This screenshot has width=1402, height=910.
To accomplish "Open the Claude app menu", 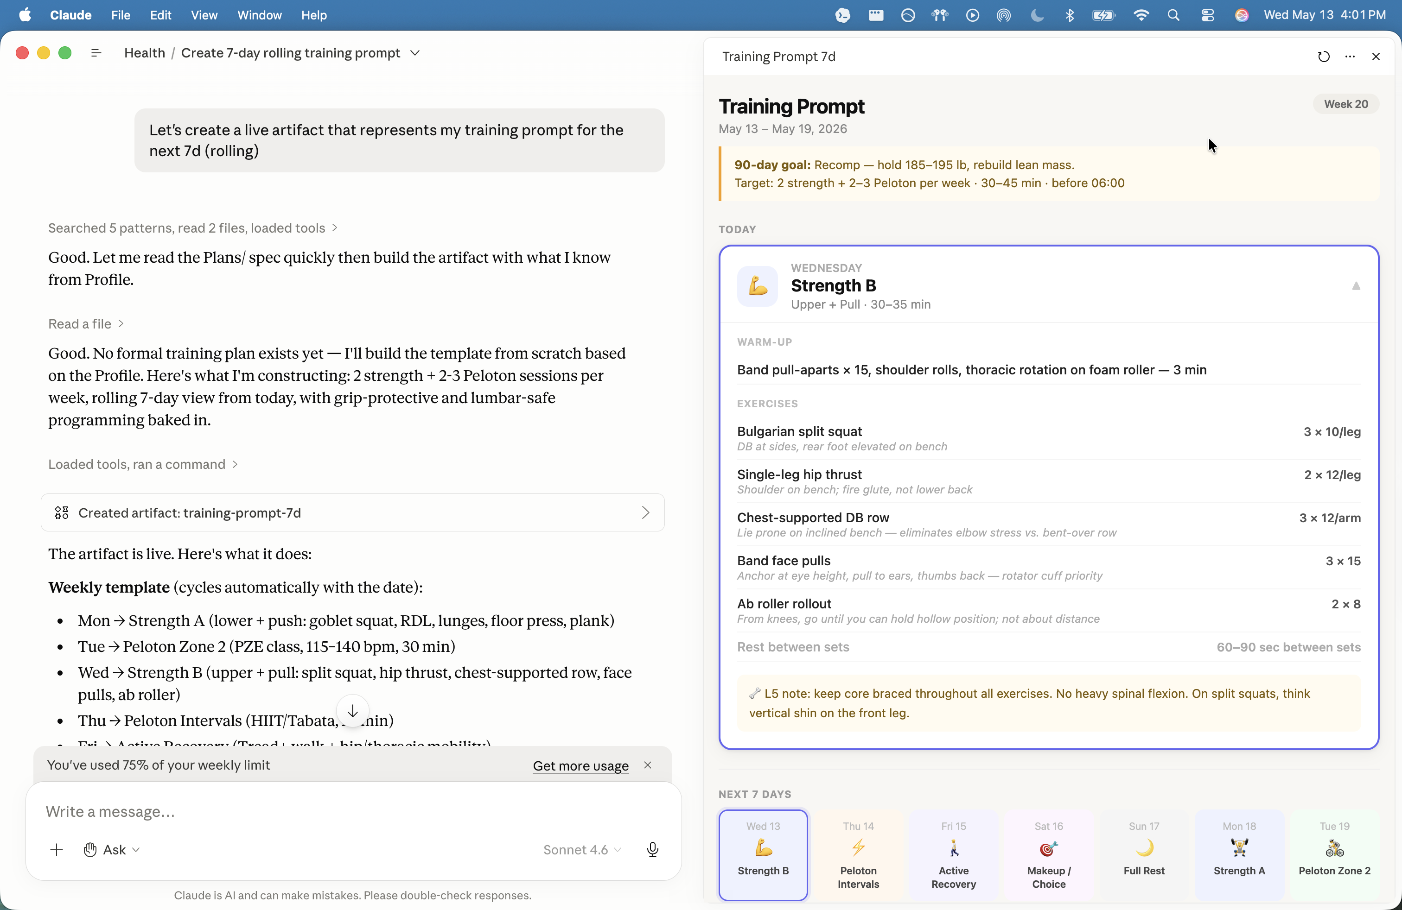I will point(70,15).
